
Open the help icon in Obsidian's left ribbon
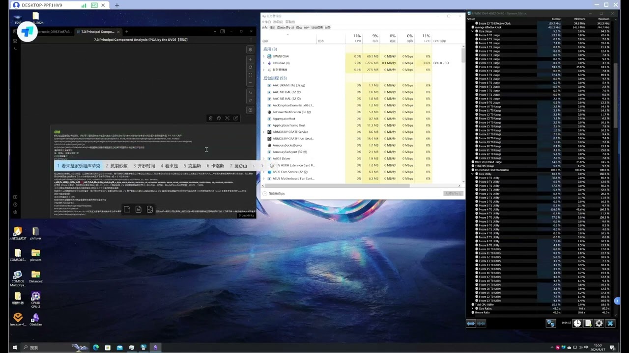pos(15,205)
